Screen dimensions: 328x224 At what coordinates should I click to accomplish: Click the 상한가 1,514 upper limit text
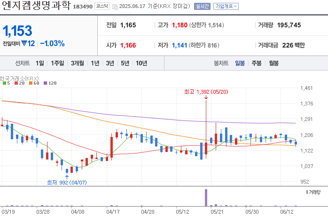click(207, 25)
